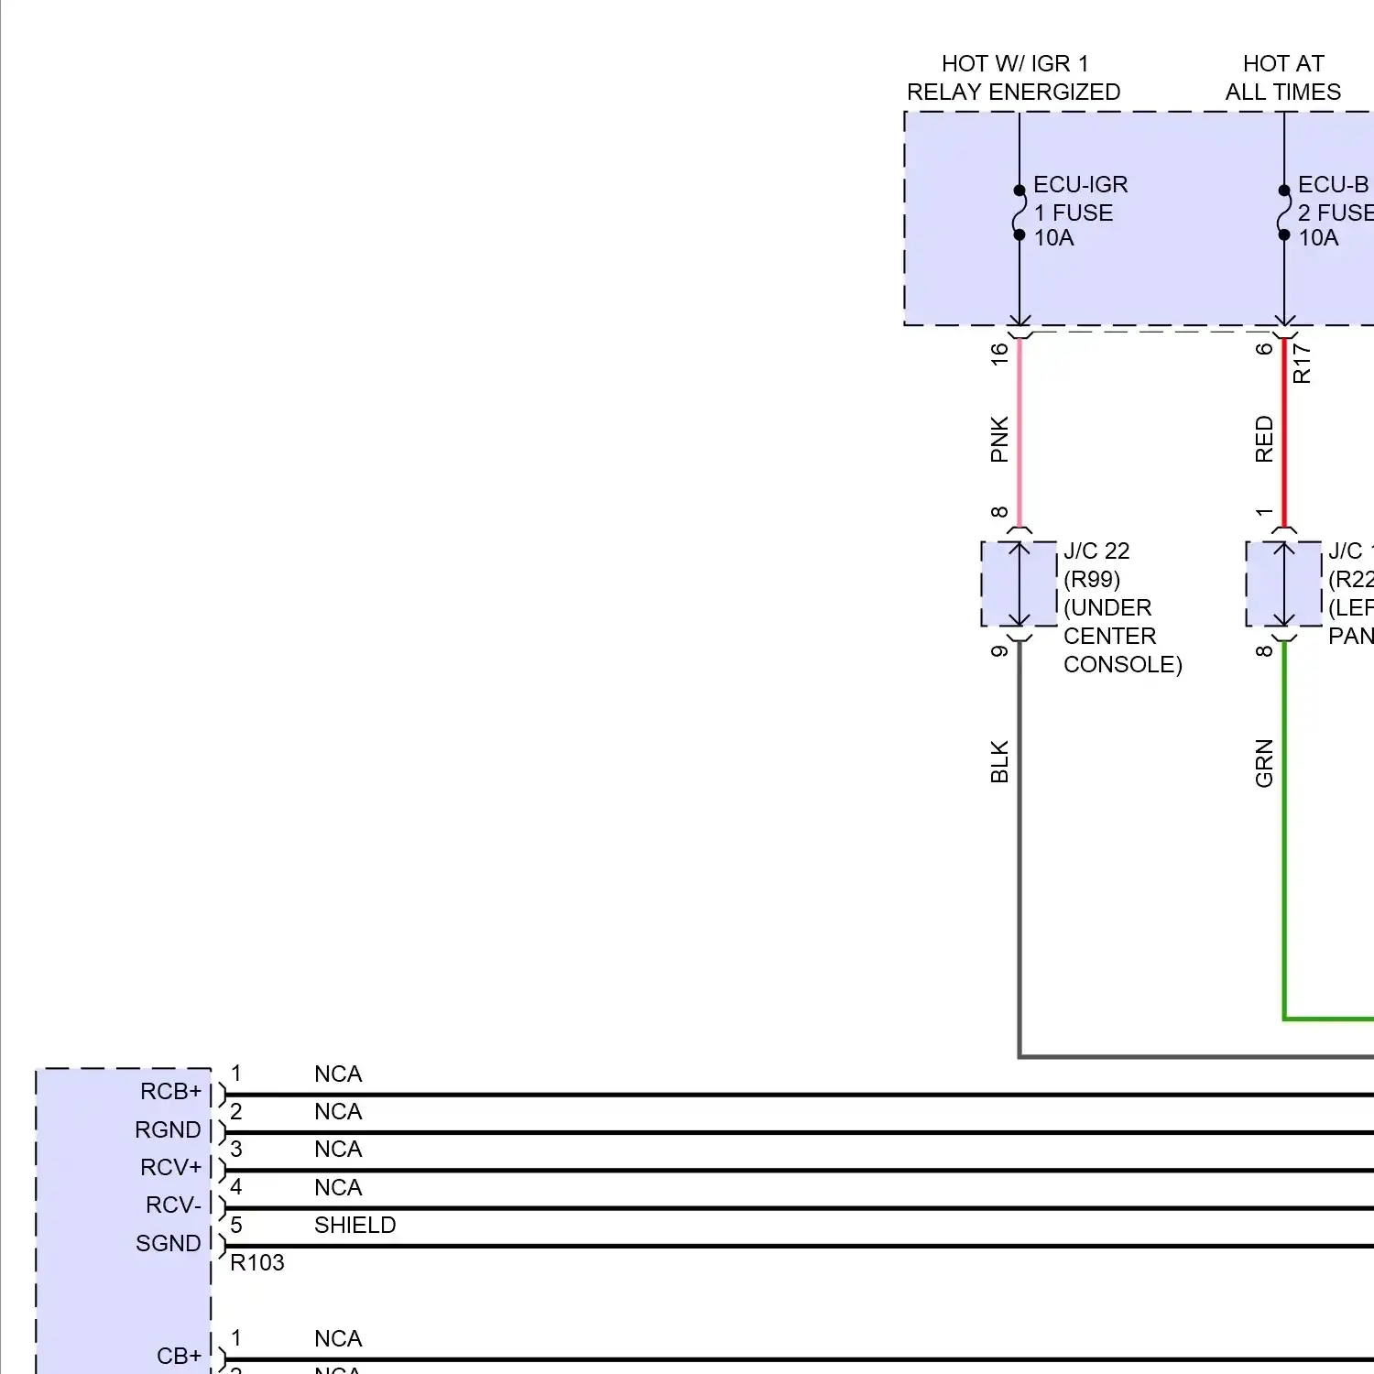This screenshot has height=1374, width=1374.
Task: Select the J/C 22 label text
Action: (1096, 551)
